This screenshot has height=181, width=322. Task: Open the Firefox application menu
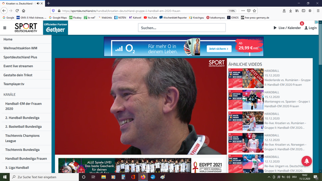(x=318, y=11)
